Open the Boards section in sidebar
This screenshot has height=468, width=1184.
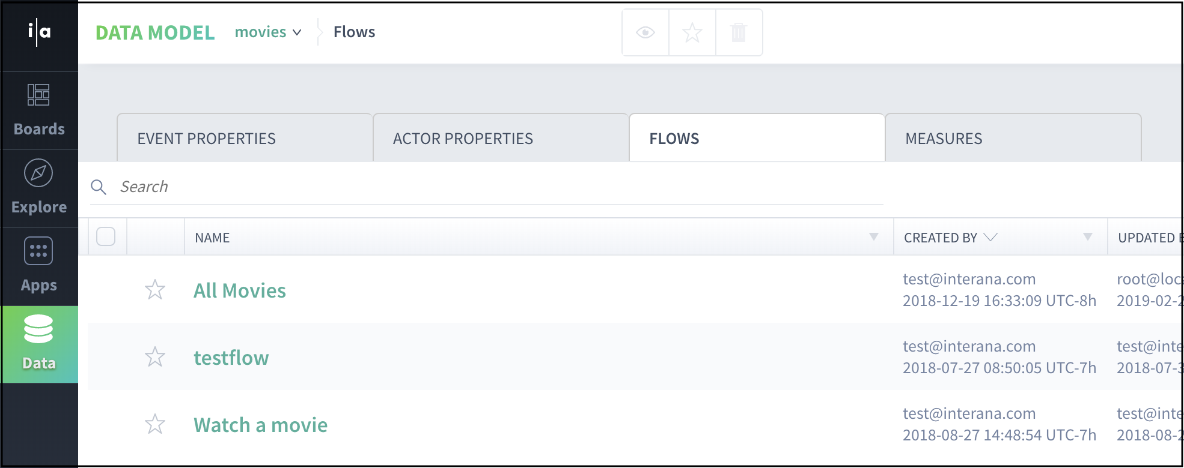click(39, 110)
